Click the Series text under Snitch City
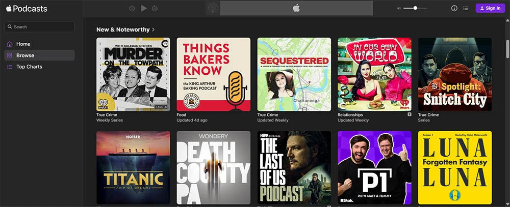Viewport: 510px width, 207px height. [424, 120]
